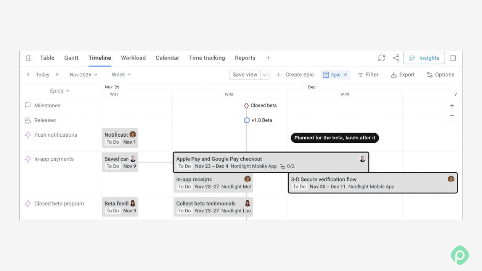Viewport: 482px width, 271px height.
Task: Open the Filter options
Action: pos(368,75)
